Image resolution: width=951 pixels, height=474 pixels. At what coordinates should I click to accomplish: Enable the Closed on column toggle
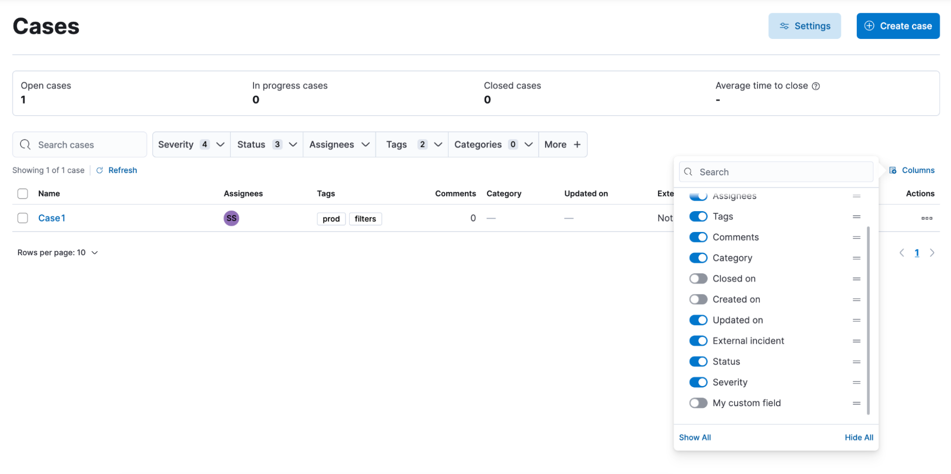tap(698, 279)
